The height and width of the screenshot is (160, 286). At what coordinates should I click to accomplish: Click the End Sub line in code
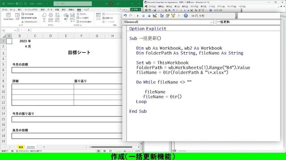pos(138,111)
